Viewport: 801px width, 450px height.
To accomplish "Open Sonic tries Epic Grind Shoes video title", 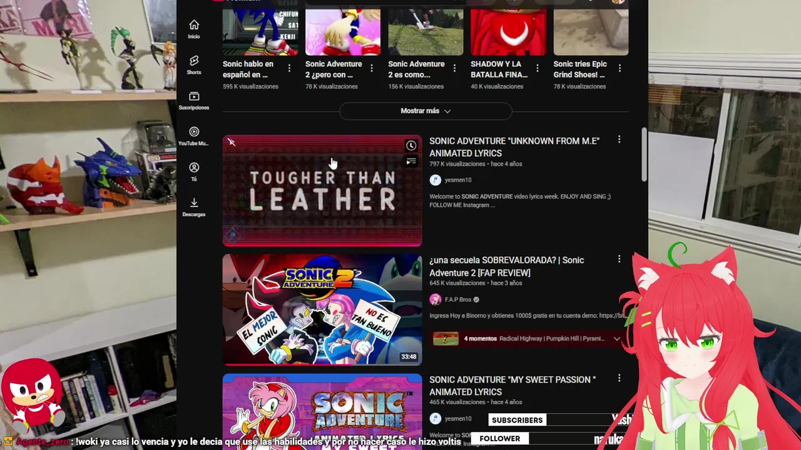I will coord(580,69).
